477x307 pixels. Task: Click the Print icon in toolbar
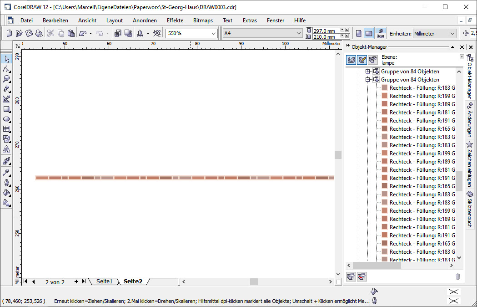(x=39, y=33)
